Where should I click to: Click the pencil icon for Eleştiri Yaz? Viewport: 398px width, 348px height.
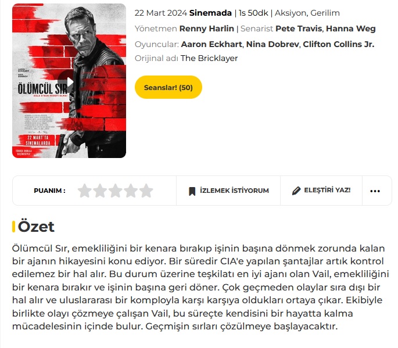296,191
